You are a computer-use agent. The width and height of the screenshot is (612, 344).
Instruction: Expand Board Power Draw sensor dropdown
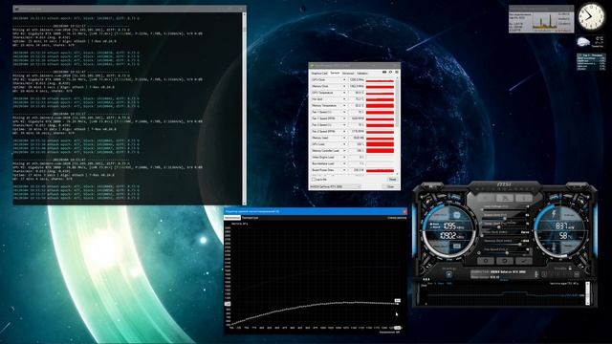[344, 170]
